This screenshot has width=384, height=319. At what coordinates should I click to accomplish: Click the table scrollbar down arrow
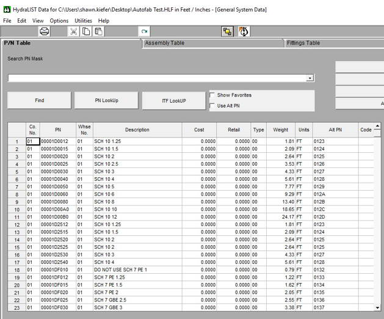click(x=377, y=307)
